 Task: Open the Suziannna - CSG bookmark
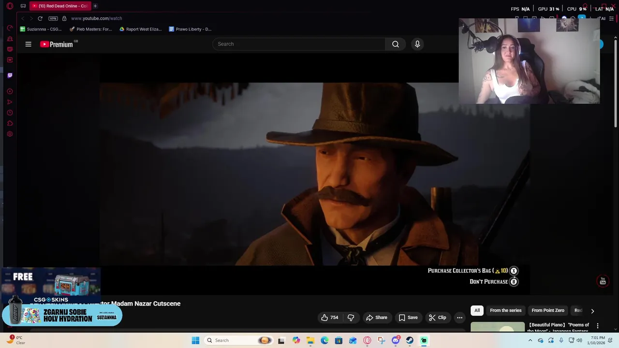pos(41,29)
